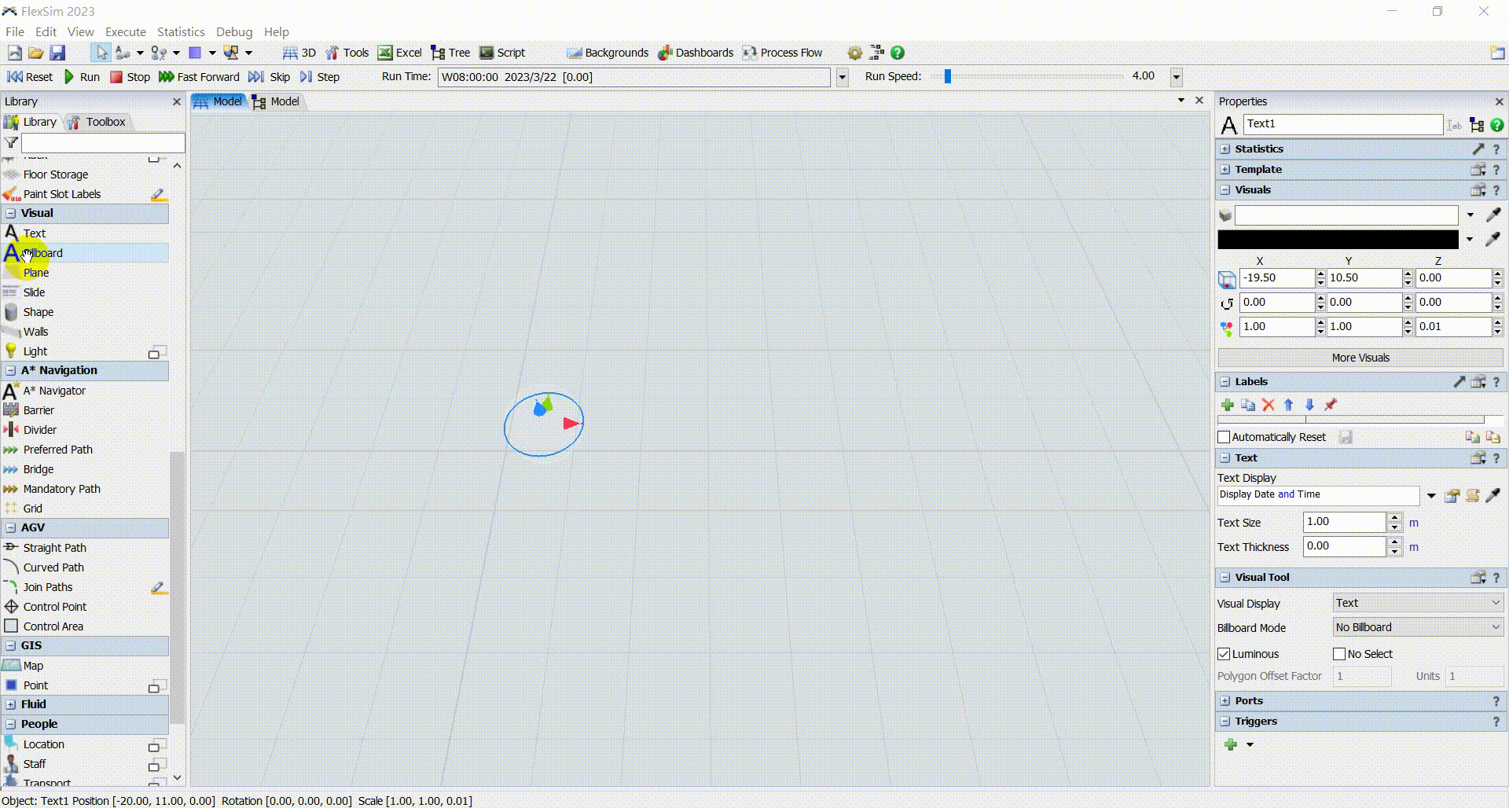Viewport: 1509px width, 808px height.
Task: Open the Process Flow tool
Action: [x=782, y=53]
